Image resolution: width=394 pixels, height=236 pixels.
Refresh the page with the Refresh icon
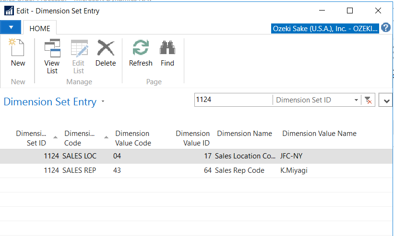[141, 47]
